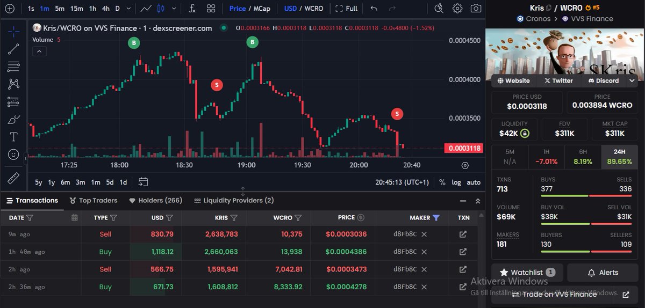Expand more social links chevron

point(632,80)
